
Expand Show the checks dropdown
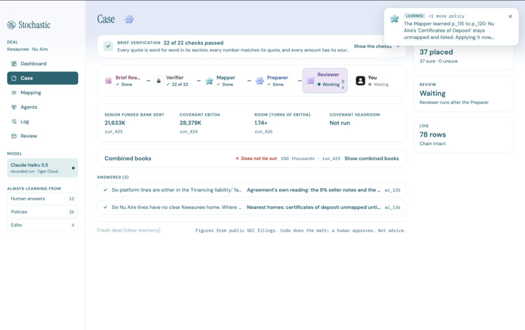[x=376, y=46]
